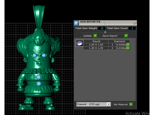This screenshot has height=115, width=154.
Task: Click quantity 2 in the 1.50 row
Action: 112,45
